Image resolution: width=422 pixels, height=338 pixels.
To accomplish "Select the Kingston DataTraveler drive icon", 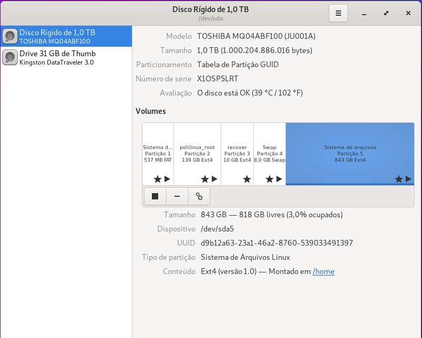I will 10,57.
